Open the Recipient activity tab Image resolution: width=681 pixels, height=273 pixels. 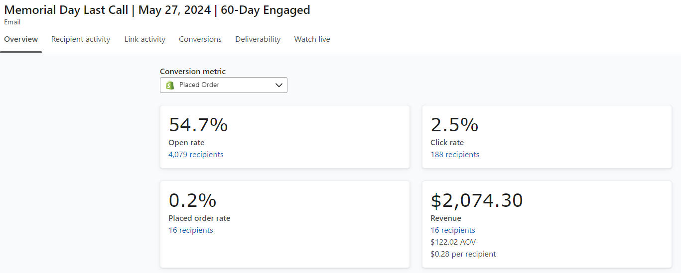(81, 39)
